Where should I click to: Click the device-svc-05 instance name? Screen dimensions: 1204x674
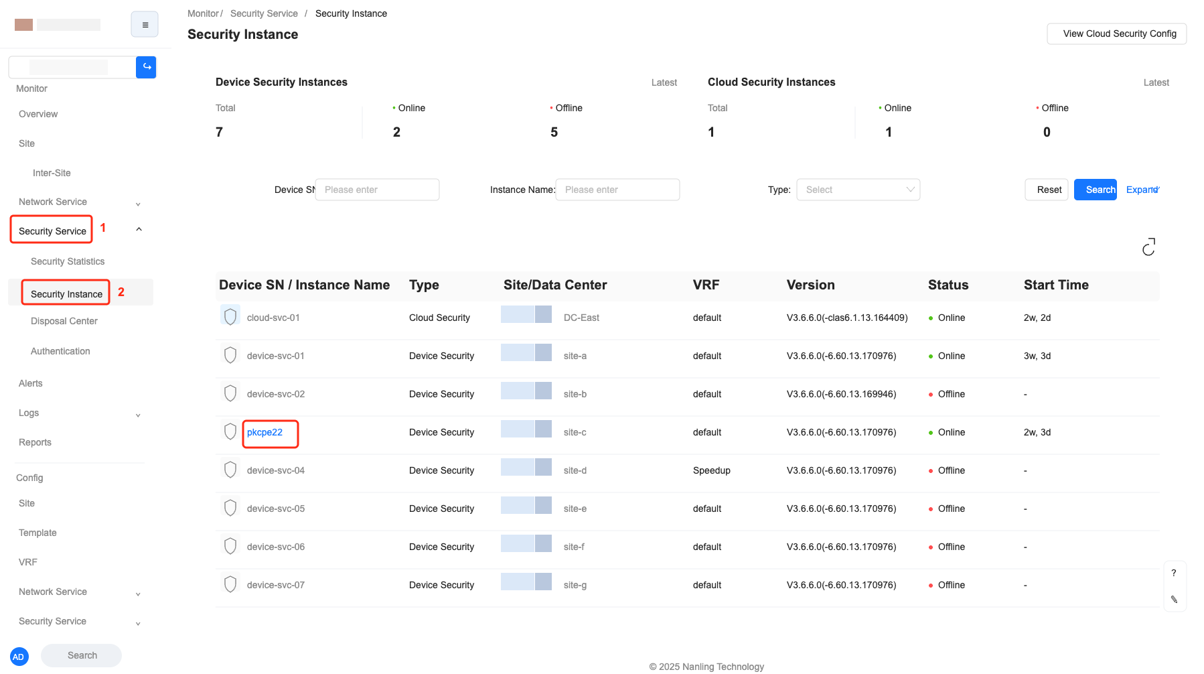click(x=276, y=509)
